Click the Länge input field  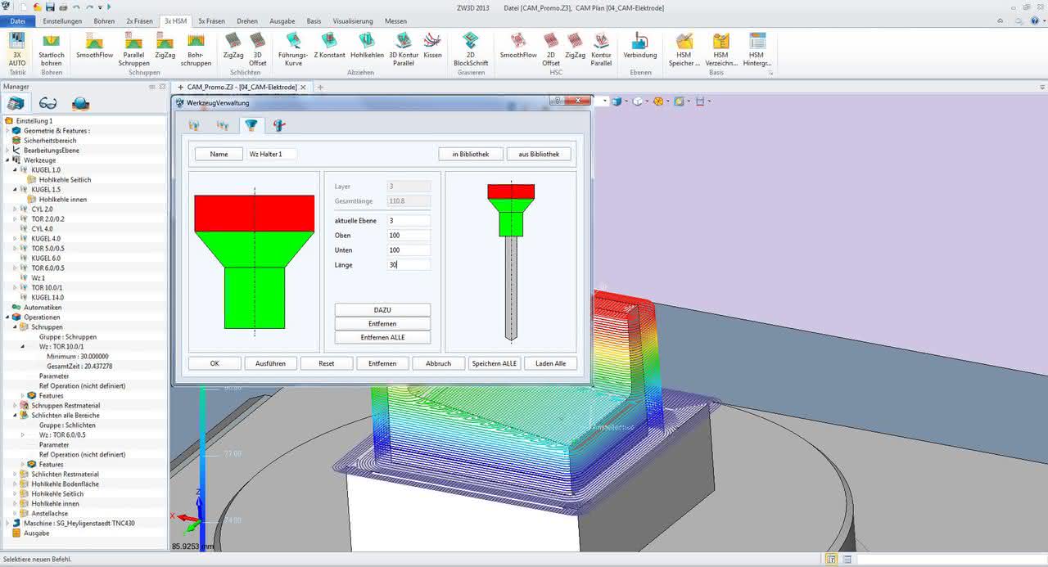tap(409, 265)
